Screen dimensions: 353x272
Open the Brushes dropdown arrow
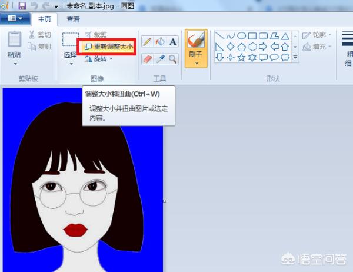tap(197, 64)
